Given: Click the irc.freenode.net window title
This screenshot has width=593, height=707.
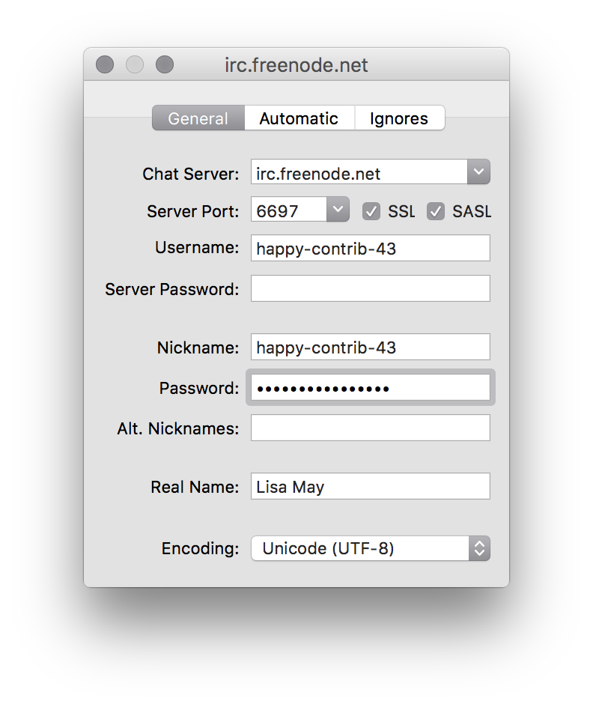Looking at the screenshot, I should pyautogui.click(x=296, y=65).
